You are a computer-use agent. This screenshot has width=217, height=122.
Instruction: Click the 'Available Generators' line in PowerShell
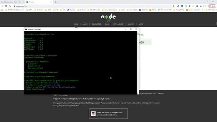pos(34,58)
